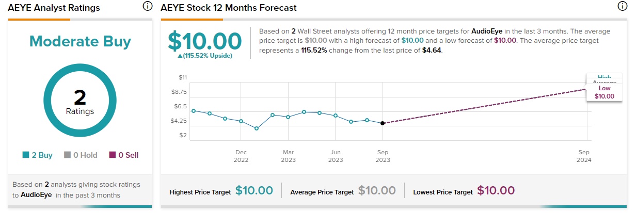The width and height of the screenshot is (637, 213).
Task: Click the large $10.00 price target
Action: (x=205, y=40)
